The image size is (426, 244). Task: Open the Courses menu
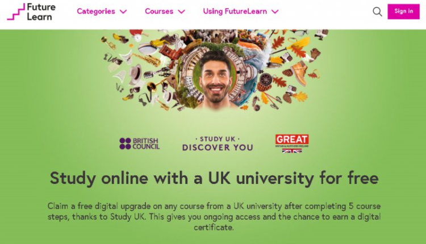[165, 11]
